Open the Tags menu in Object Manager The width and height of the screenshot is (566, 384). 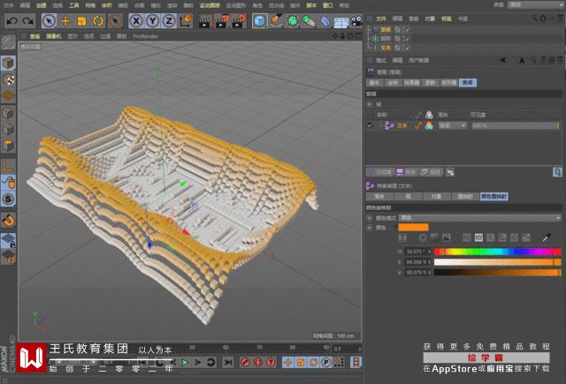(x=446, y=19)
